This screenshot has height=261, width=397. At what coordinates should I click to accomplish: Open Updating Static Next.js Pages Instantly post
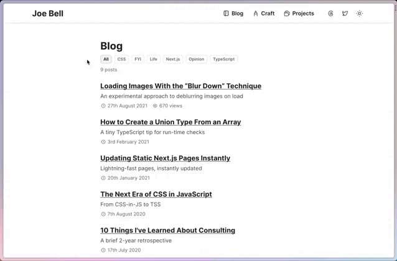coord(166,158)
